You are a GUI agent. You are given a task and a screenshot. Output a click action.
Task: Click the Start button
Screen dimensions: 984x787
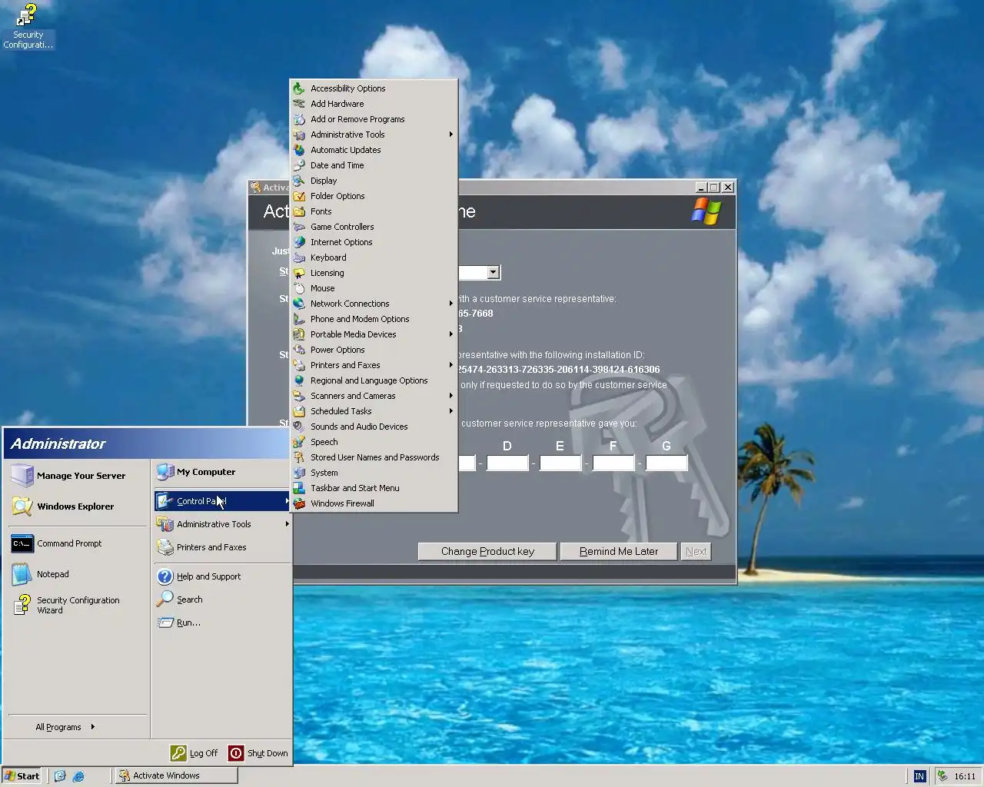click(x=22, y=775)
